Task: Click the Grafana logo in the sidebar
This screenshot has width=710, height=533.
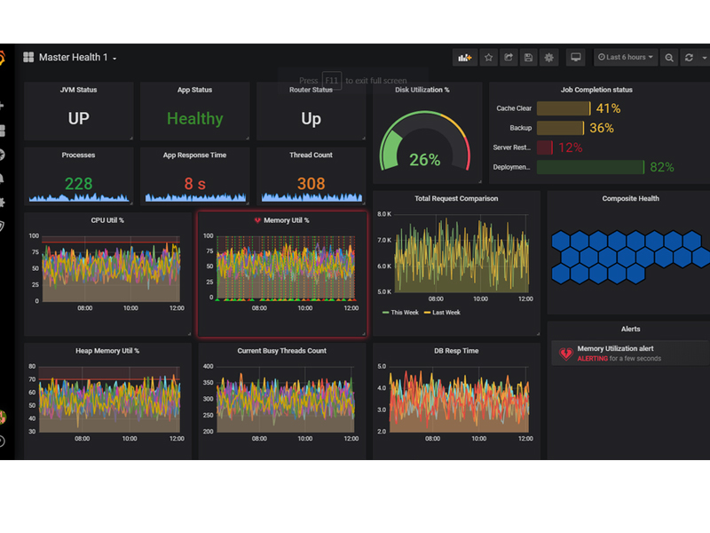Action: pos(2,59)
